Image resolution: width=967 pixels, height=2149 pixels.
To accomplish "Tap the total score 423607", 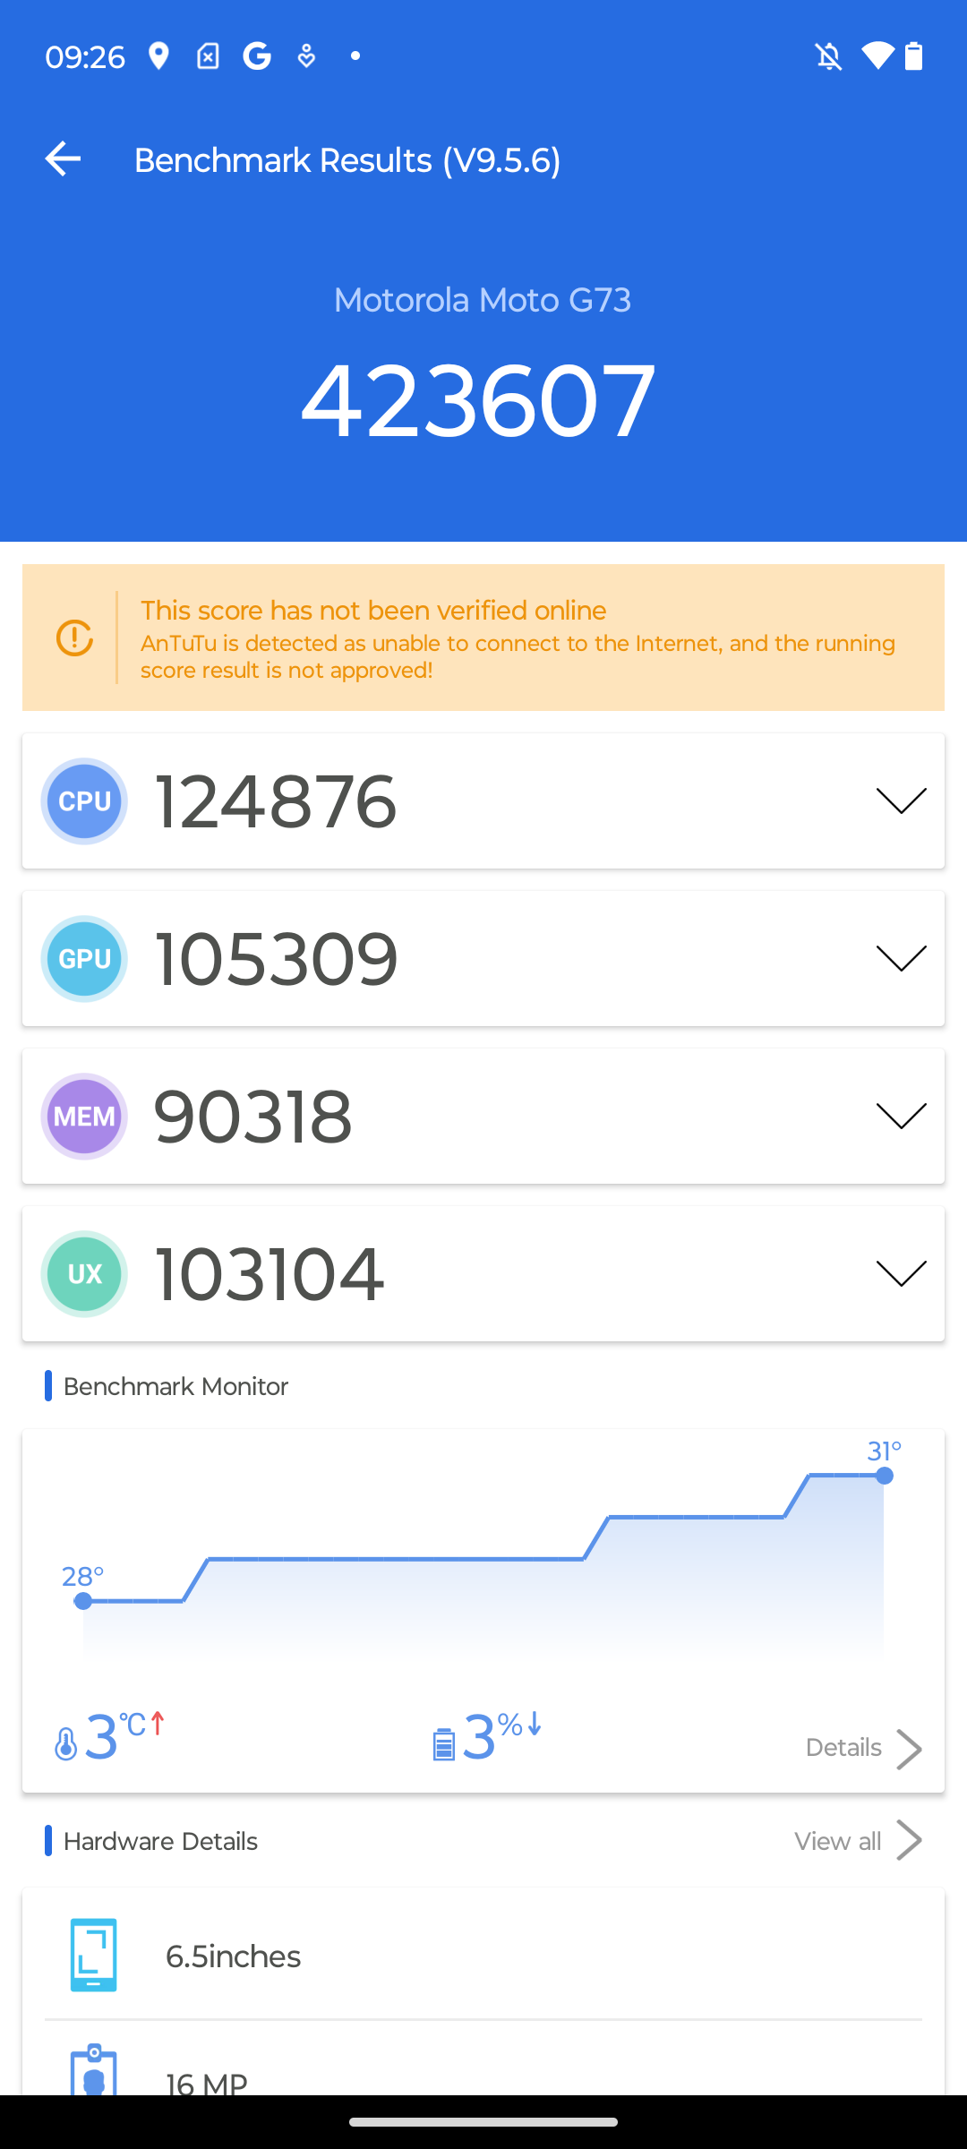I will [479, 400].
